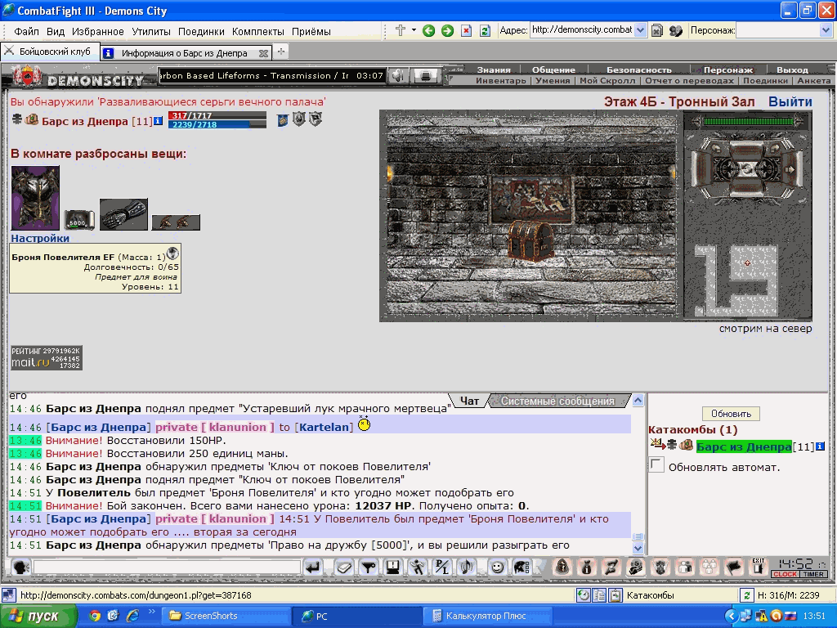Screen dimensions: 837x628
Task: Click the green forward navigation arrow
Action: (447, 31)
